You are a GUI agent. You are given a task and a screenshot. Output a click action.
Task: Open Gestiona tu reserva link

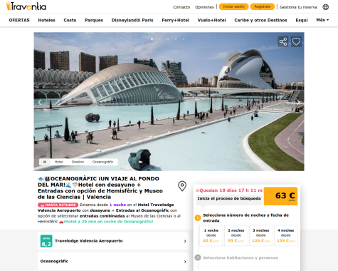(x=298, y=7)
